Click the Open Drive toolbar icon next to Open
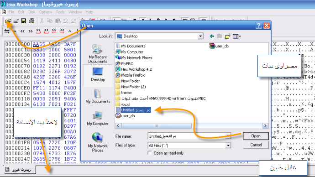 [x=16, y=21]
